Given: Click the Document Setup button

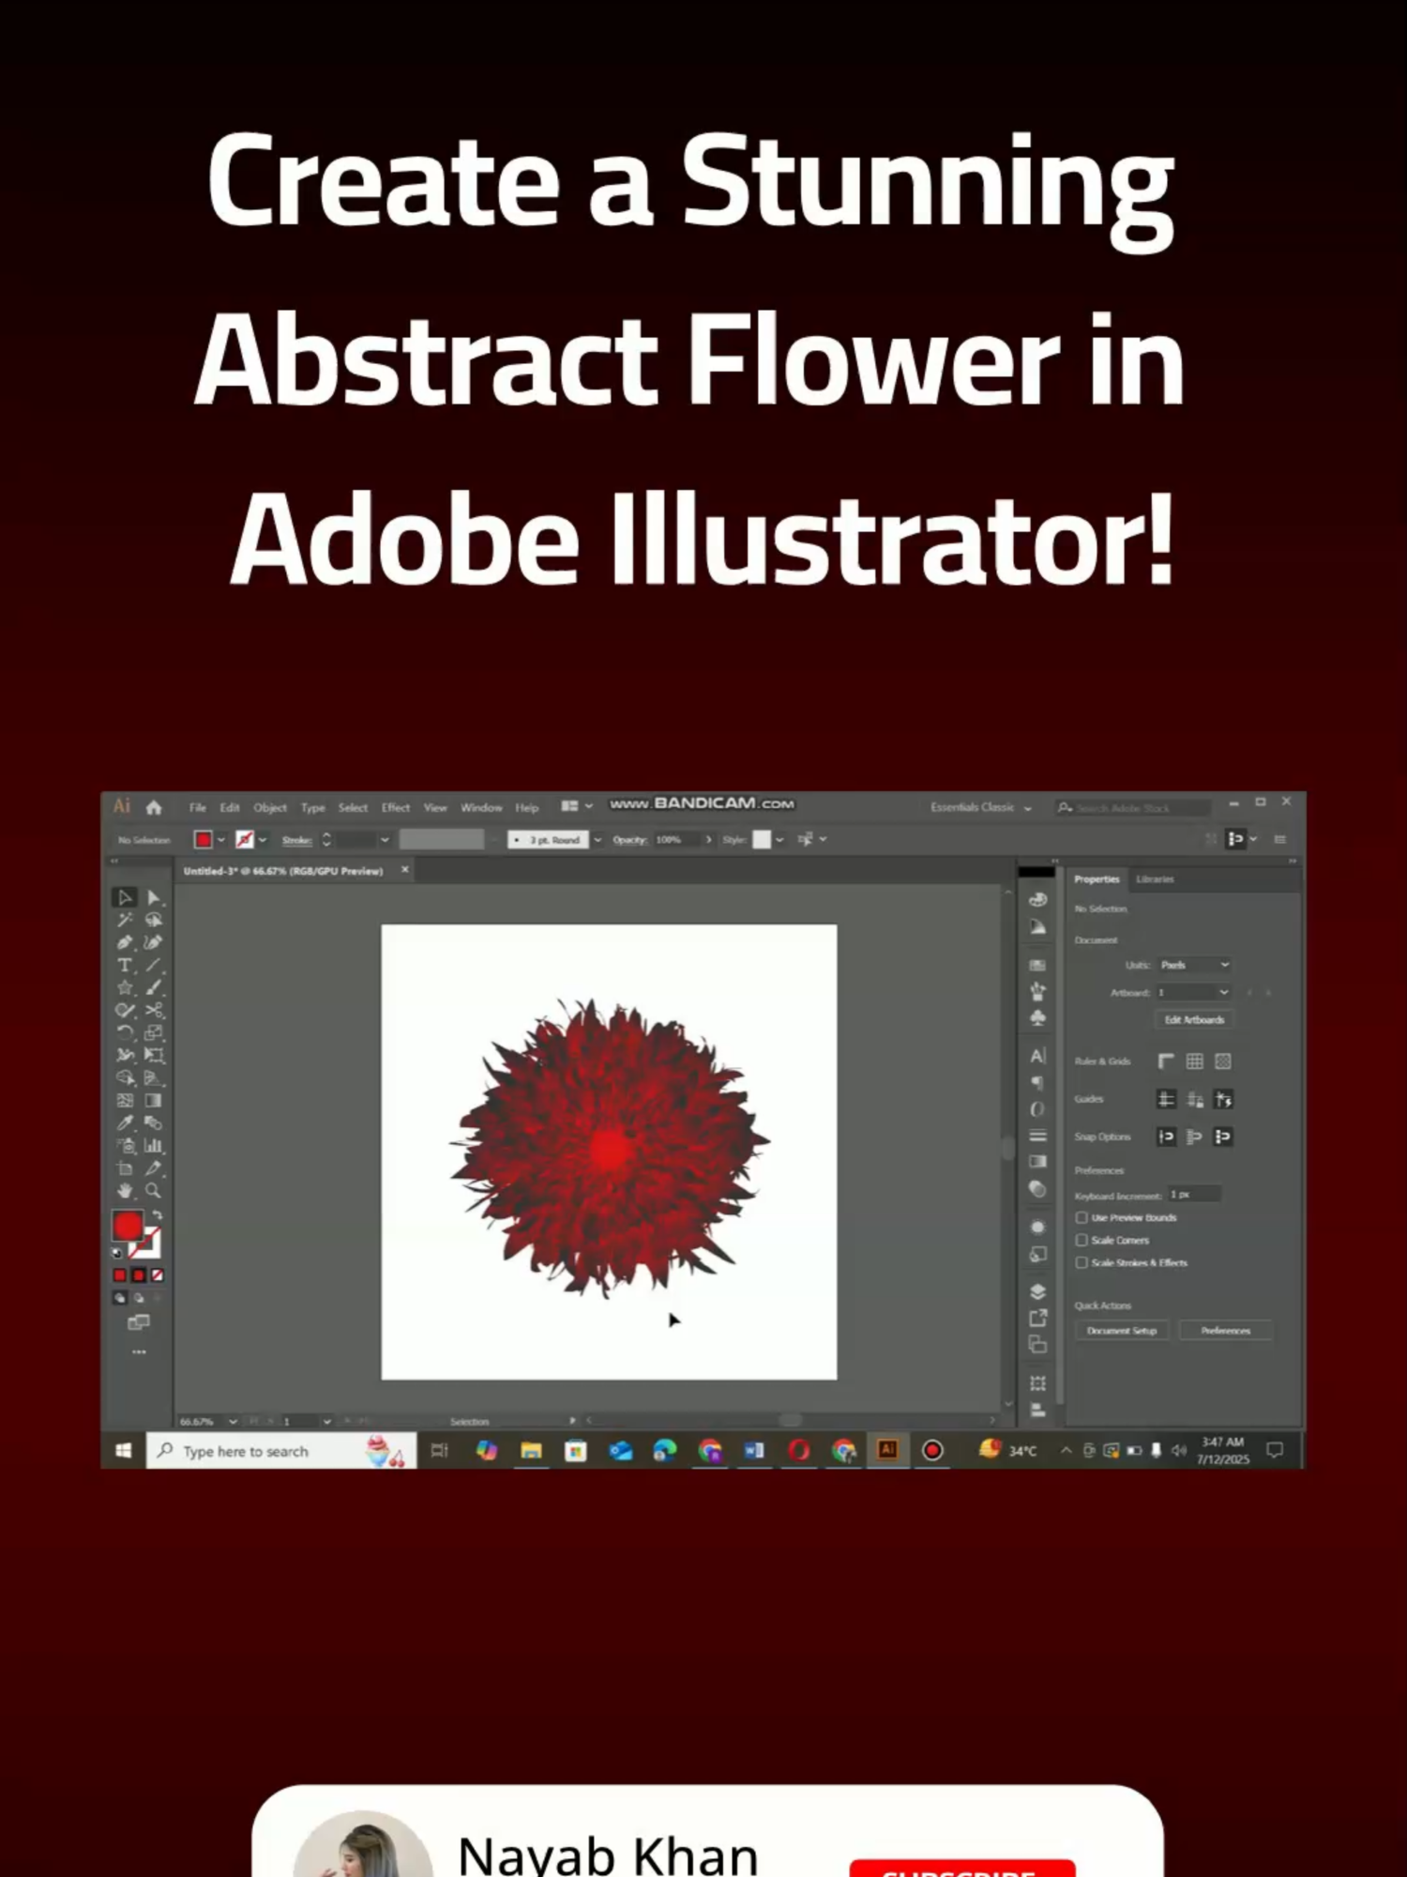Looking at the screenshot, I should [1122, 1331].
